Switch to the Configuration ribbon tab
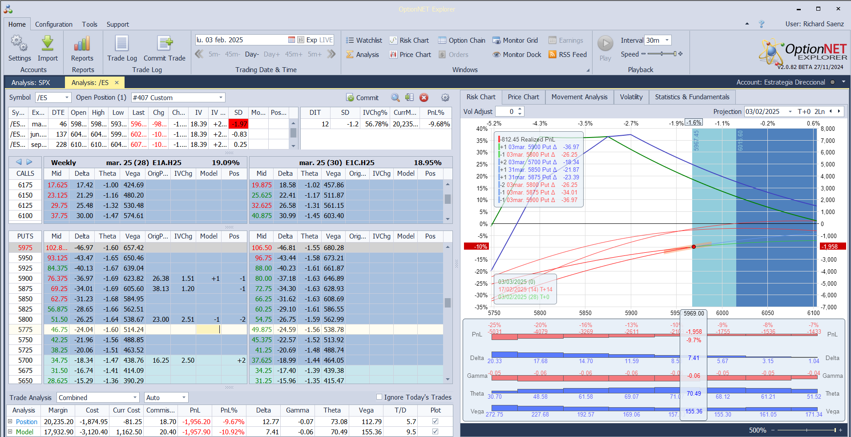Viewport: 851px width, 437px height. [54, 24]
